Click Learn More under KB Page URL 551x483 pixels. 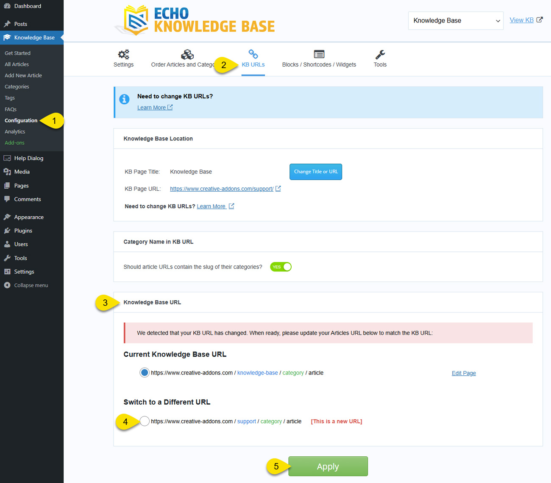(x=211, y=206)
